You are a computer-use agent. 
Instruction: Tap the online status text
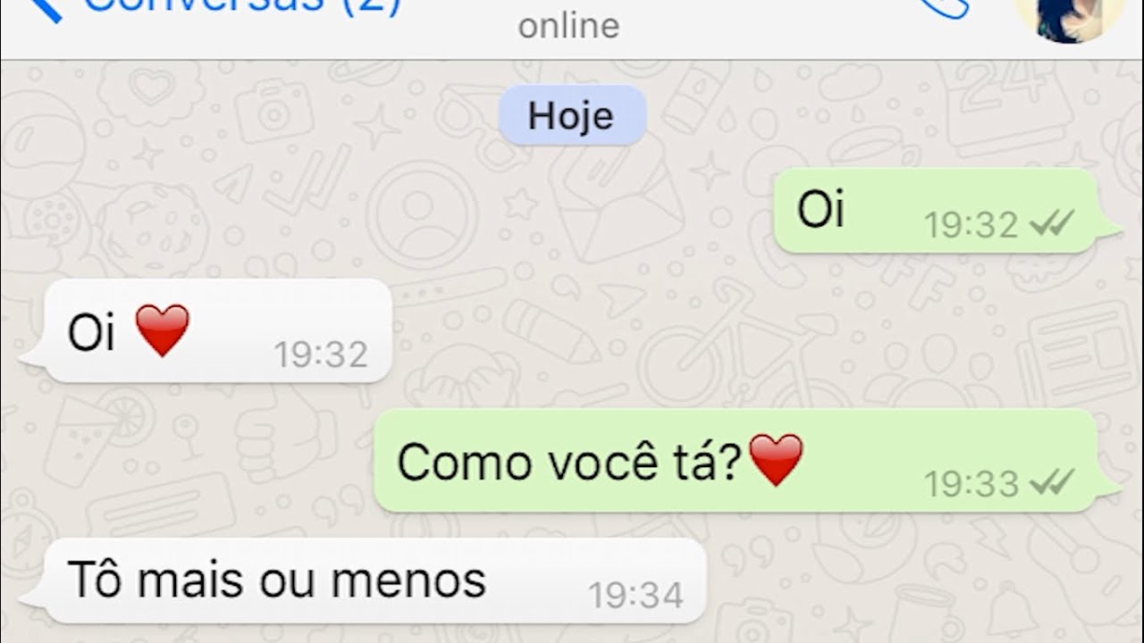[x=568, y=27]
